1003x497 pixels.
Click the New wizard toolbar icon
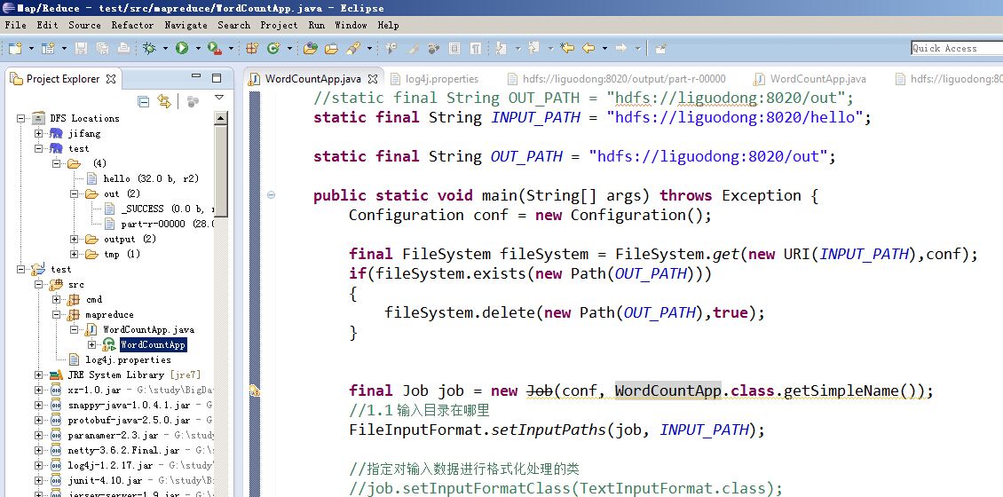15,48
